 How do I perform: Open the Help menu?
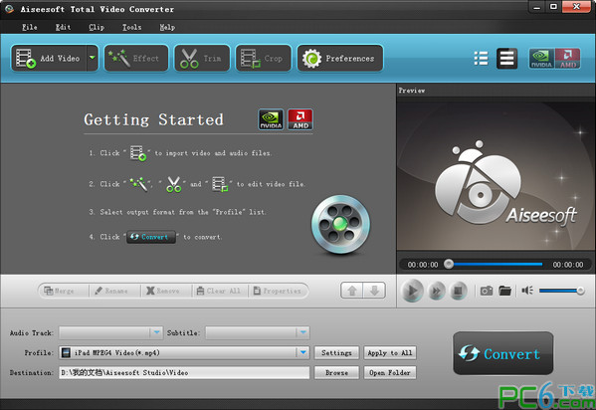click(x=167, y=27)
